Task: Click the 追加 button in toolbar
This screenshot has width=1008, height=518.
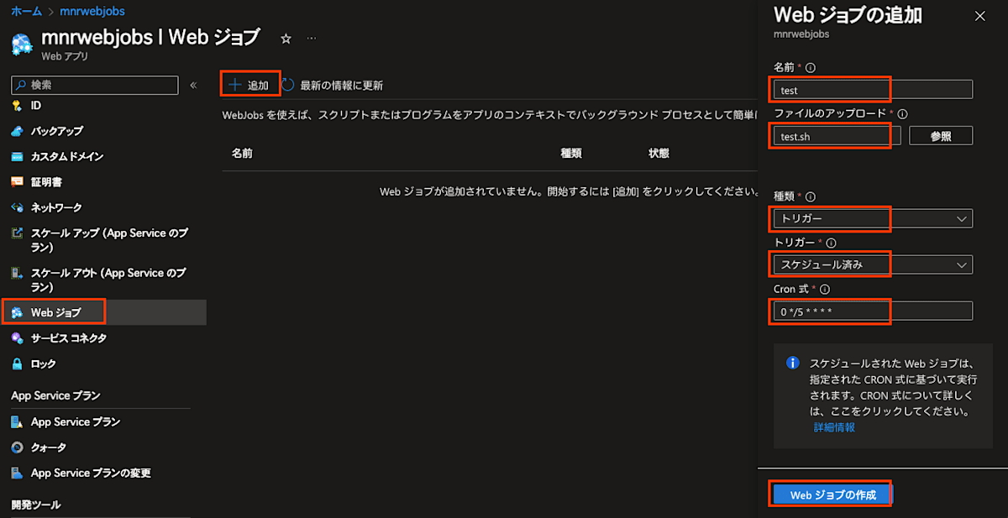Action: coord(249,85)
